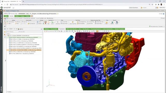Open the Details tab
Image resolution: width=166 pixels, height=93 pixels.
click(x=6, y=16)
